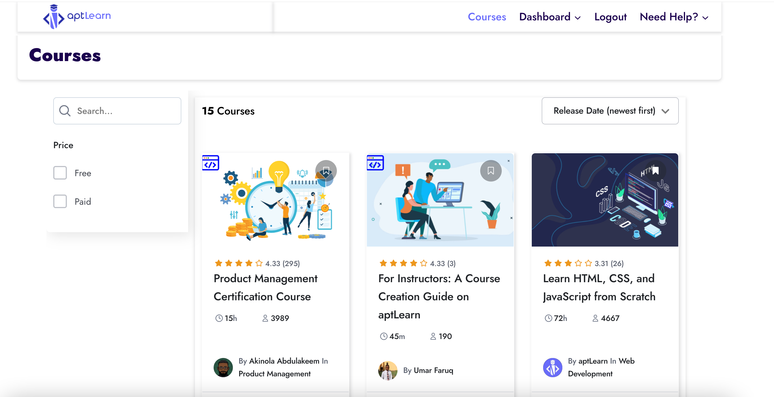Image resolution: width=774 pixels, height=397 pixels.
Task: Click the 15h duration clock icon
Action: 219,318
